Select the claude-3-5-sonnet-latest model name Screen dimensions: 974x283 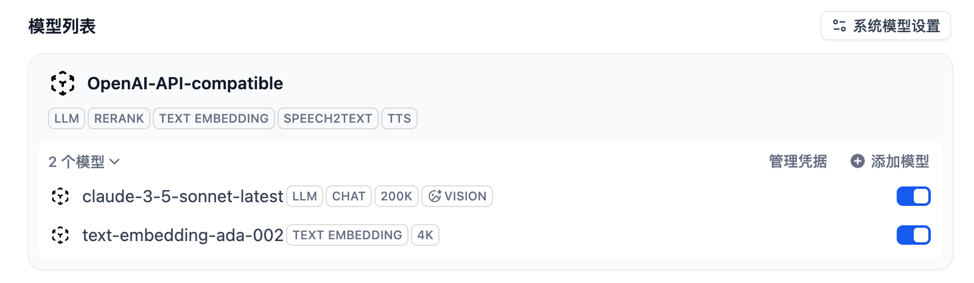pyautogui.click(x=183, y=196)
